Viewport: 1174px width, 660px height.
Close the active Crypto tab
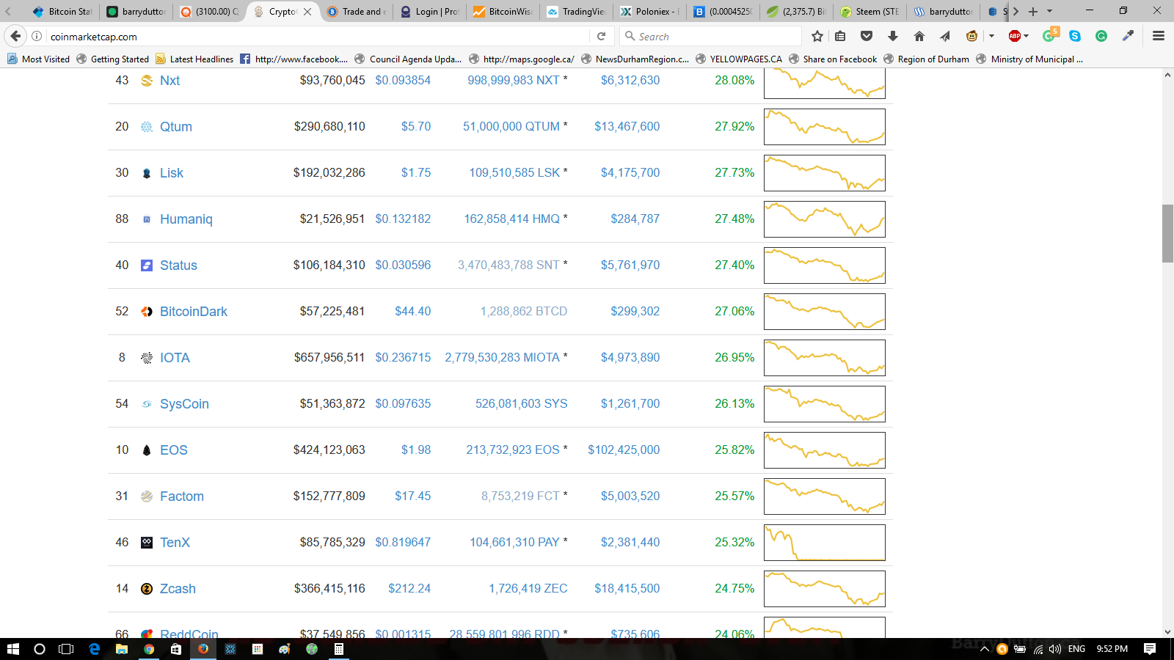pos(307,11)
